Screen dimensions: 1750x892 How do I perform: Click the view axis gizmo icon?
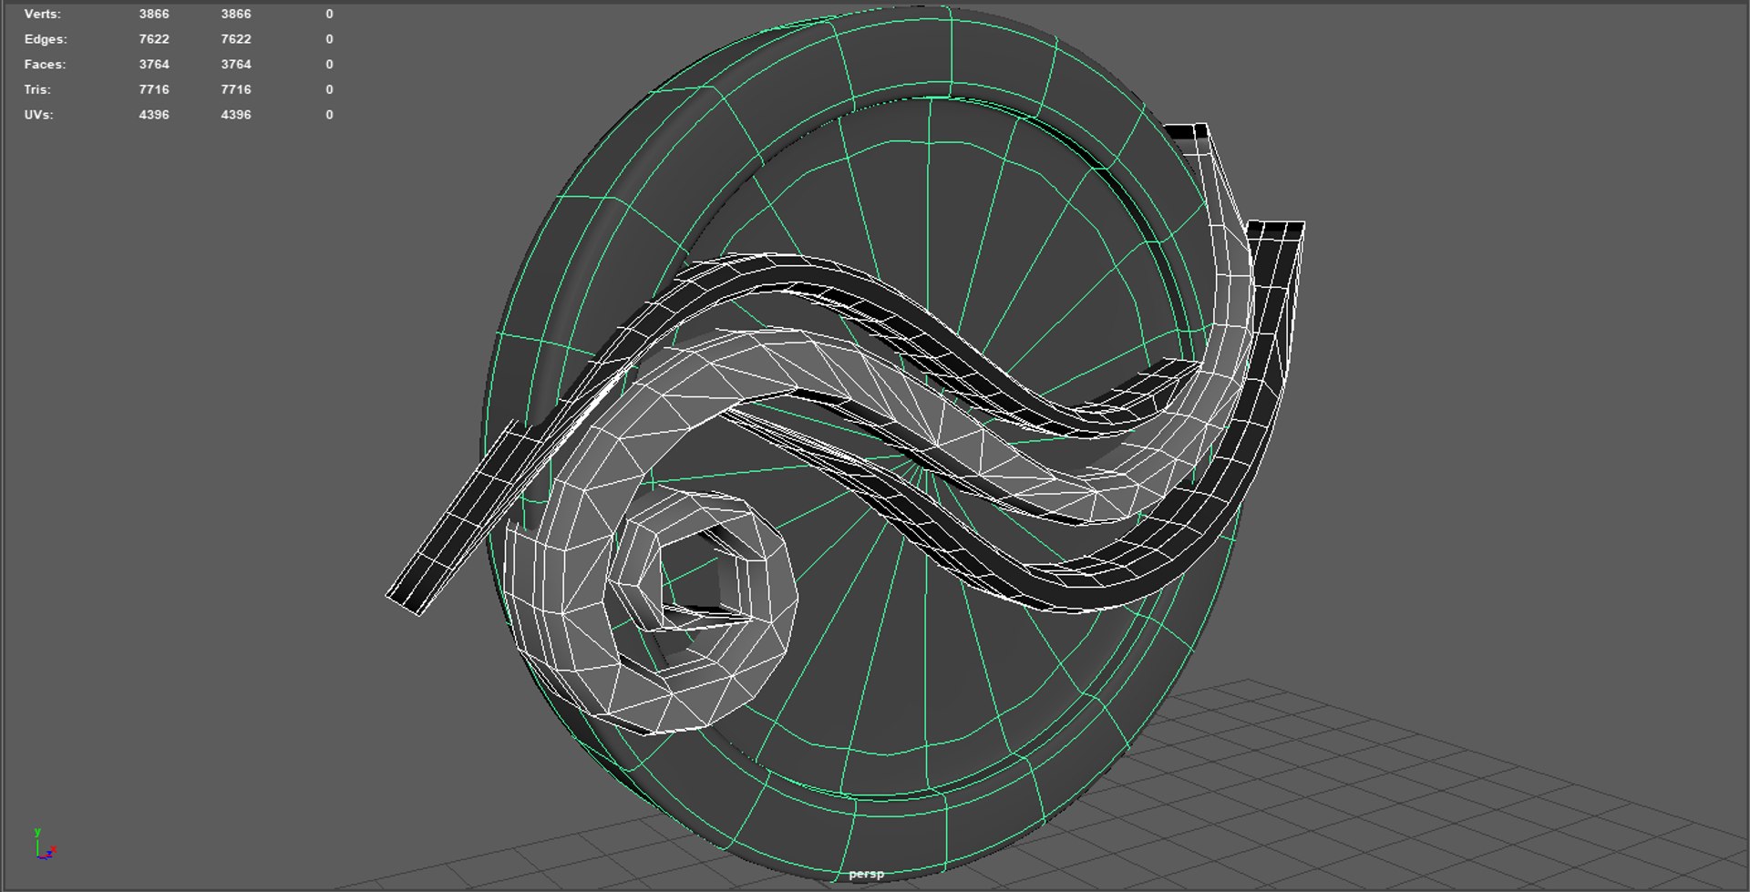44,844
